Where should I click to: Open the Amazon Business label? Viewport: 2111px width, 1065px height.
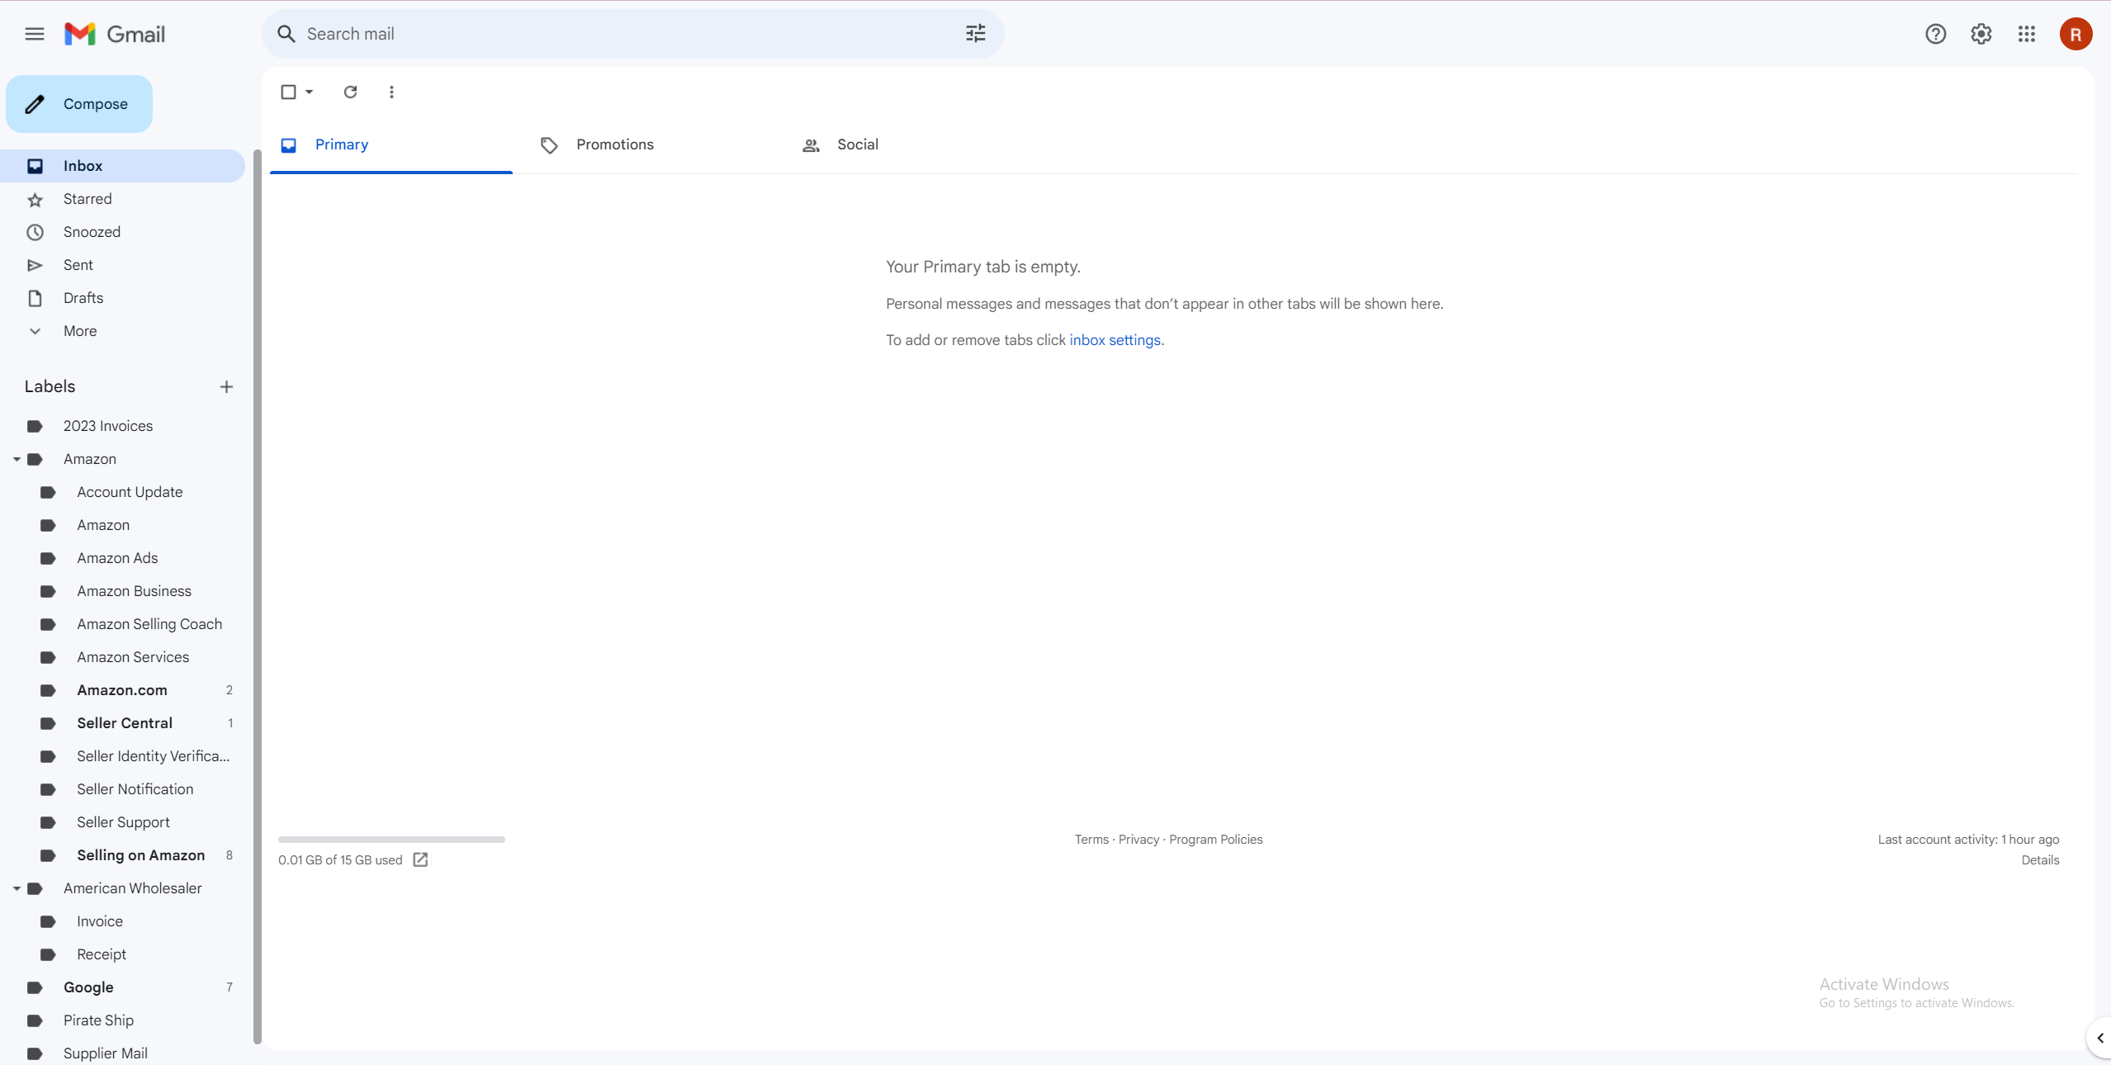(123, 591)
